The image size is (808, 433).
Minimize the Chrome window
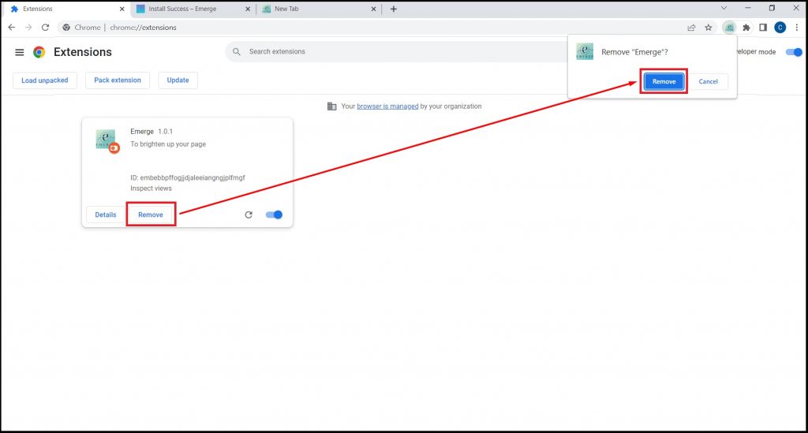(748, 8)
